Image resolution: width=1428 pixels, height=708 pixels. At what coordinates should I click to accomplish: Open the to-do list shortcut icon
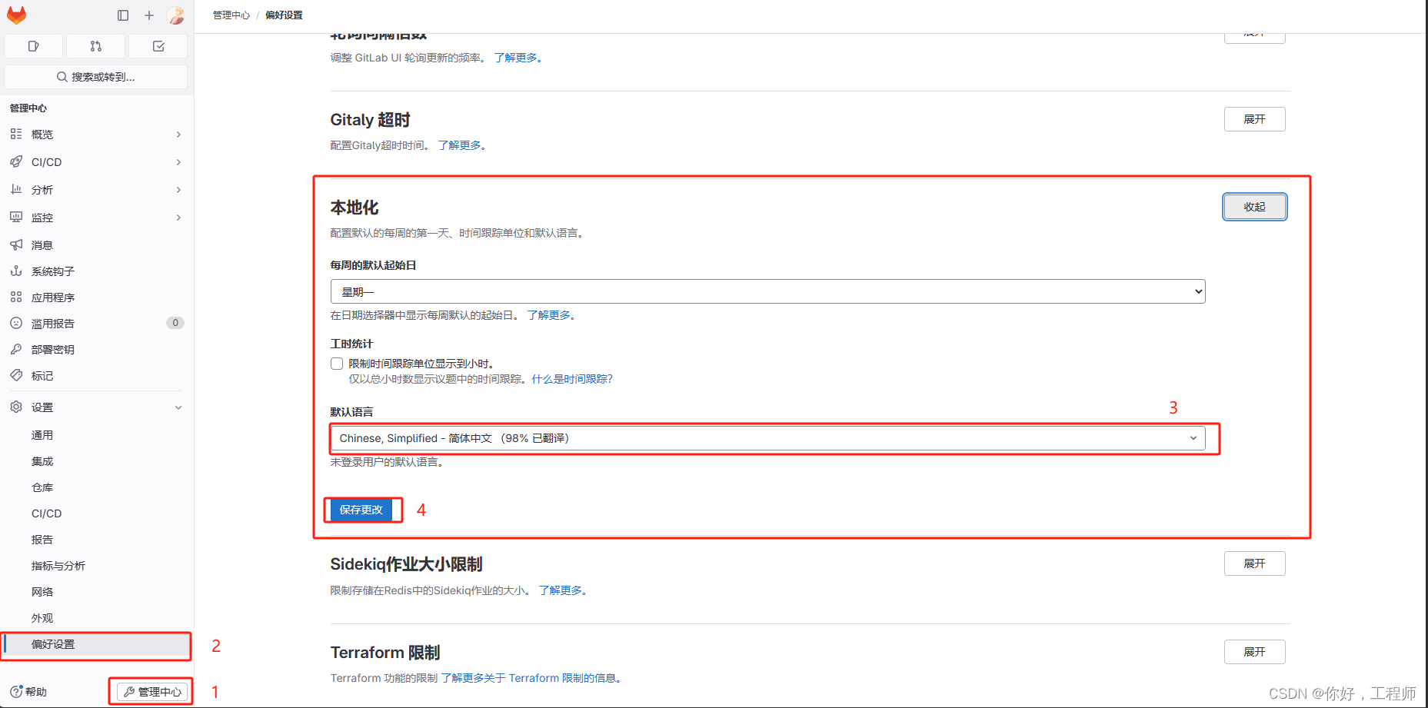pos(158,46)
